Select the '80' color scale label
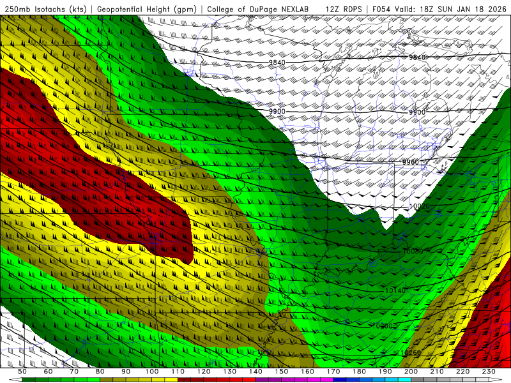The width and height of the screenshot is (511, 383). 100,372
